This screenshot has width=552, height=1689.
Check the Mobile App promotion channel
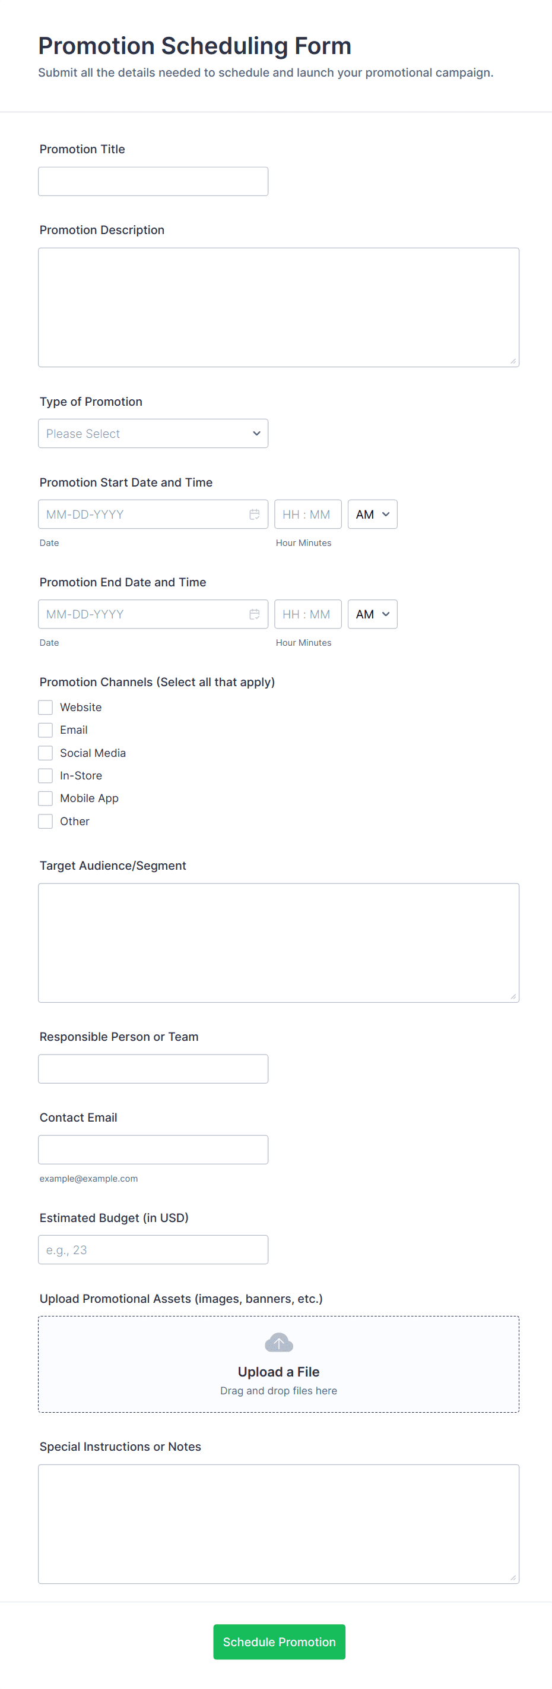[x=45, y=798]
